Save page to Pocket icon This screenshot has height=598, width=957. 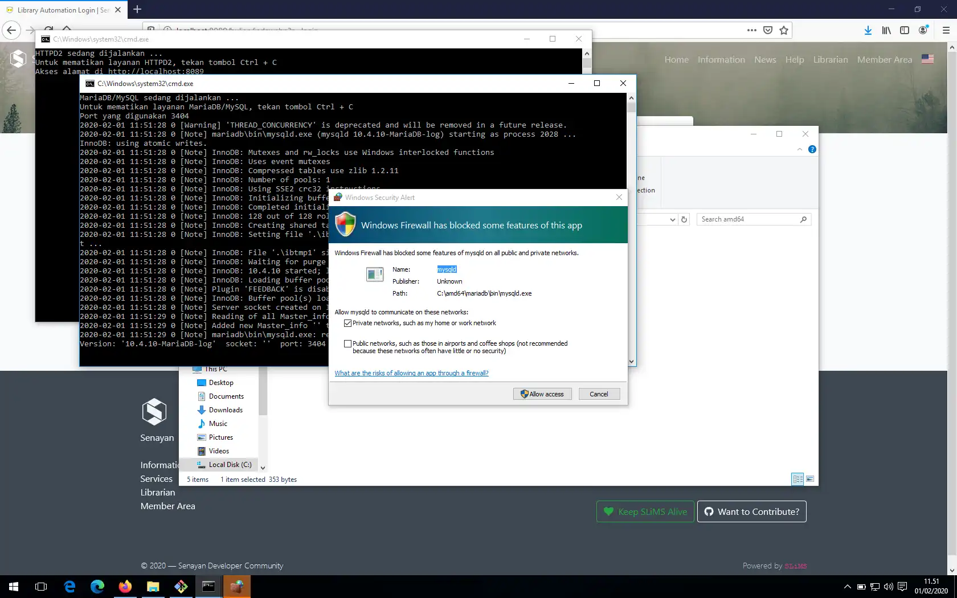click(x=768, y=30)
